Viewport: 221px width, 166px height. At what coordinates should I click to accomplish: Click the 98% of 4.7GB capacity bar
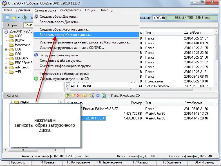click(192, 18)
